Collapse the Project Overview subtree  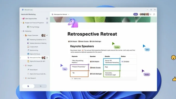24,35
